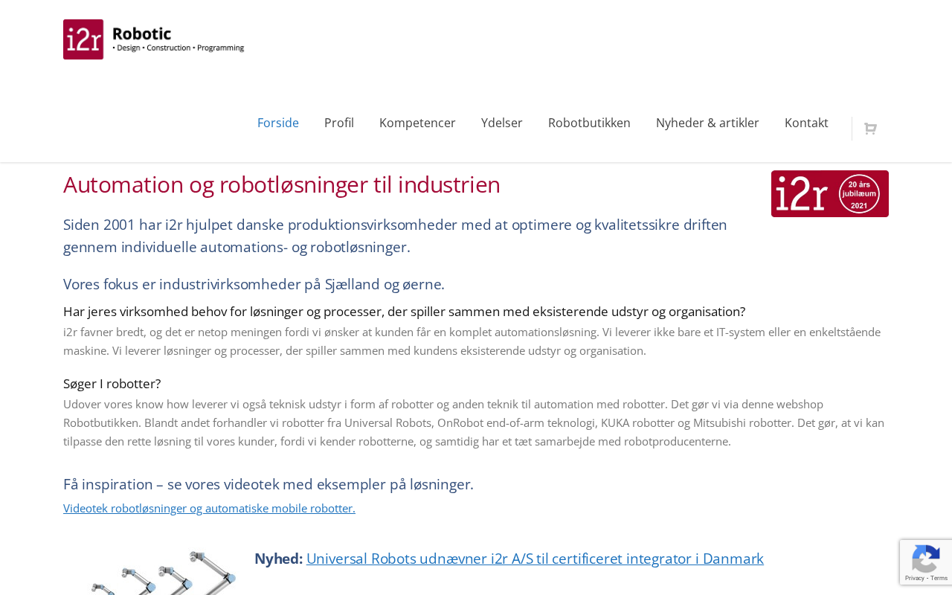952x595 pixels.
Task: Click the reCAPTCHA Privacy link
Action: (914, 578)
